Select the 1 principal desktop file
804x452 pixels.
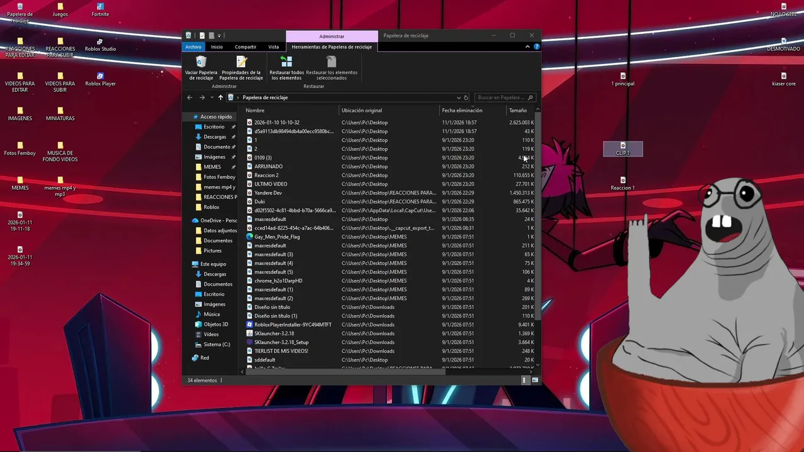coord(623,79)
